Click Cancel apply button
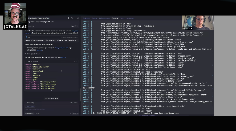The width and height of the screenshot is (236, 131). click(x=52, y=98)
